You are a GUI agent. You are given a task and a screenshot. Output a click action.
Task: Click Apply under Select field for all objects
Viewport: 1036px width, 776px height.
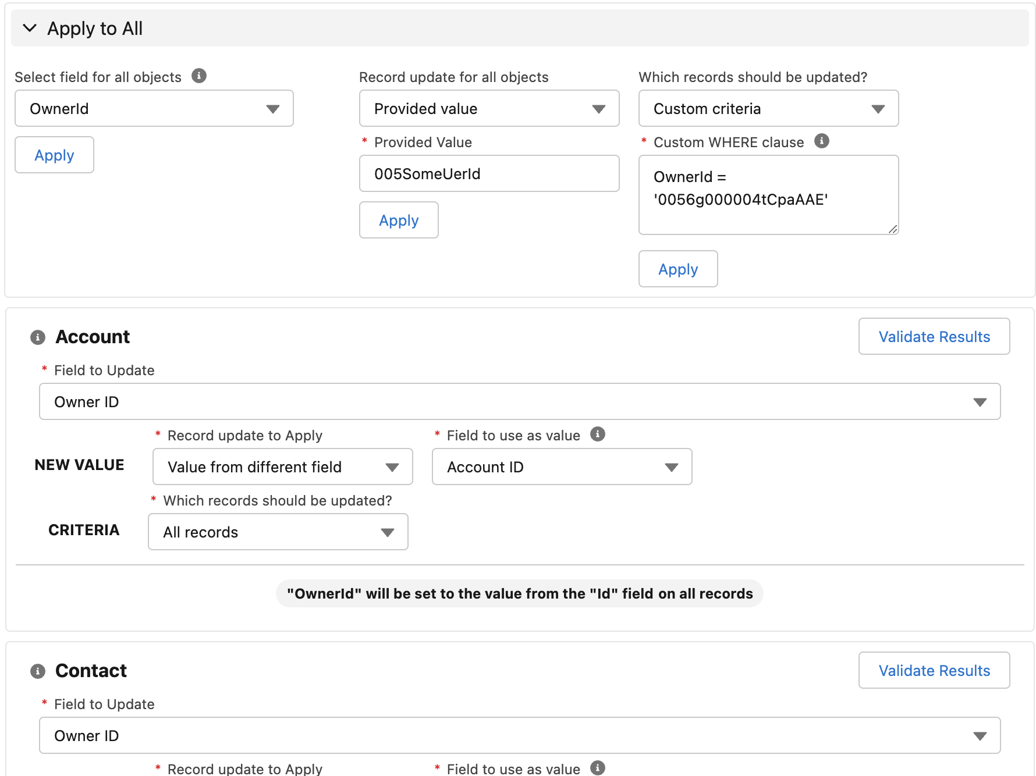(54, 155)
